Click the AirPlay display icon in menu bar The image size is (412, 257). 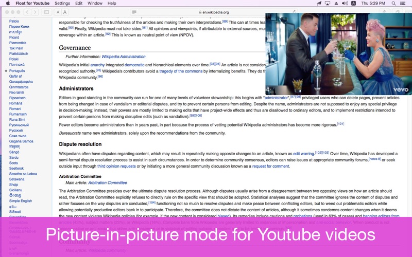coord(328,3)
